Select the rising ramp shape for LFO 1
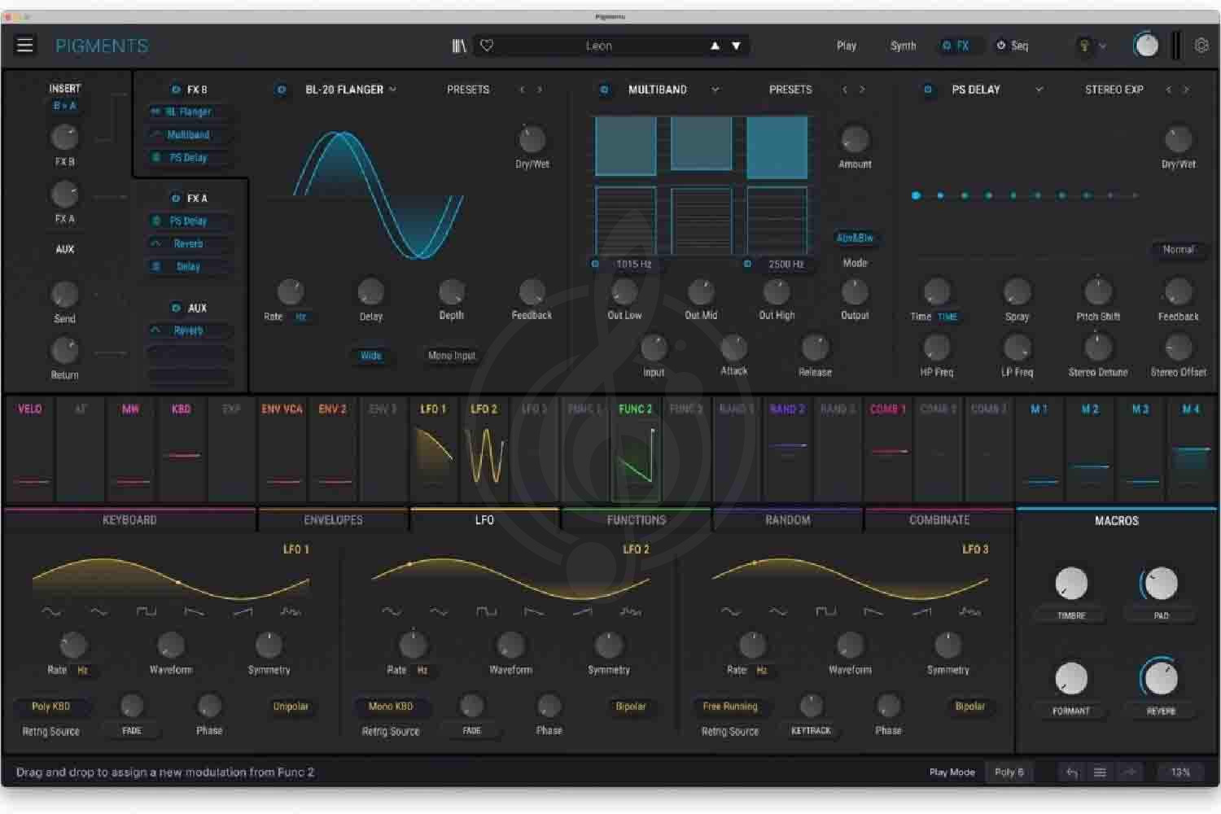1221x814 pixels. [243, 611]
